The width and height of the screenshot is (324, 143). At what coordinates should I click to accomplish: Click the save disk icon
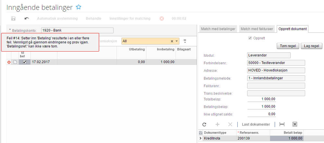[x=13, y=18]
